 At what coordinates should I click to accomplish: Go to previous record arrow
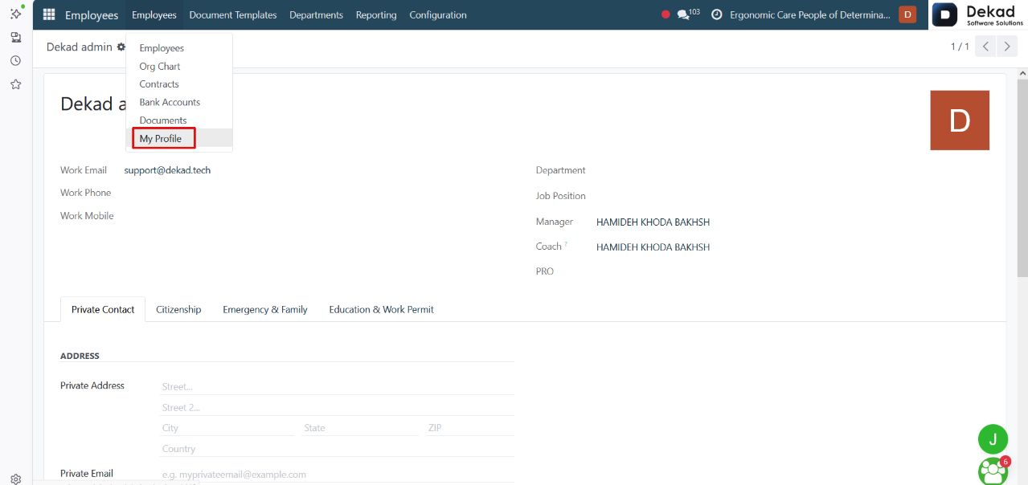(x=985, y=47)
